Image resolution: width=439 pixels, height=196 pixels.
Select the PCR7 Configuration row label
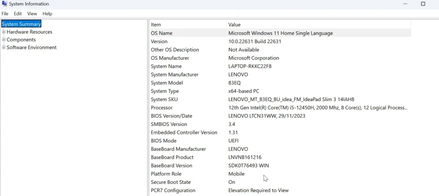pyautogui.click(x=173, y=190)
